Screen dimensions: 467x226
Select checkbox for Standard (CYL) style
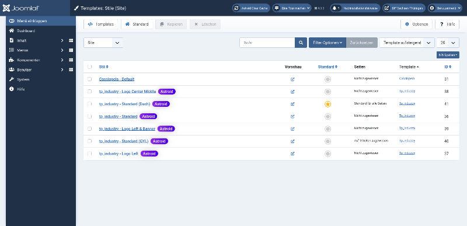(89, 141)
